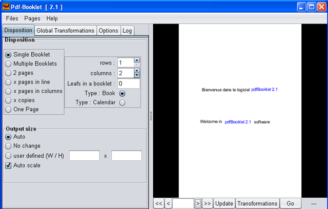Viewport: 328px width, 209px height.
Task: Open the Log tab
Action: (x=127, y=31)
